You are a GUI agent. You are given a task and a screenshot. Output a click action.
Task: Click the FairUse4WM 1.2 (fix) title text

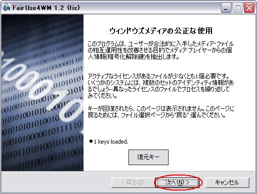tap(46, 7)
